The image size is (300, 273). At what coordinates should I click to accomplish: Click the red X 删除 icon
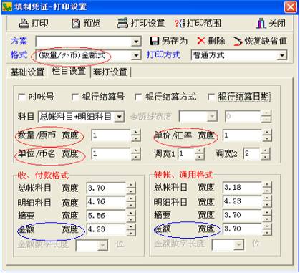point(201,41)
